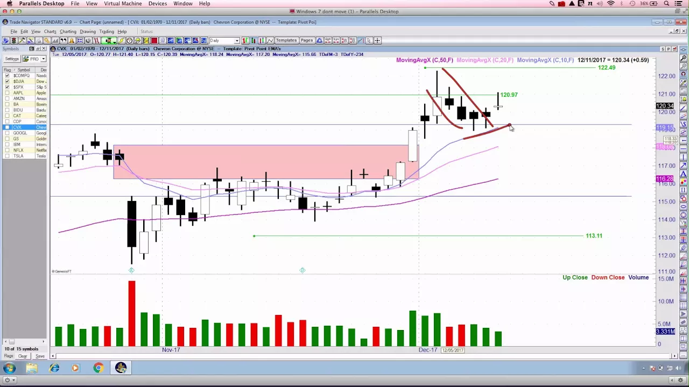The width and height of the screenshot is (689, 387).
Task: Check the flag for AAPL
Action: click(x=7, y=93)
